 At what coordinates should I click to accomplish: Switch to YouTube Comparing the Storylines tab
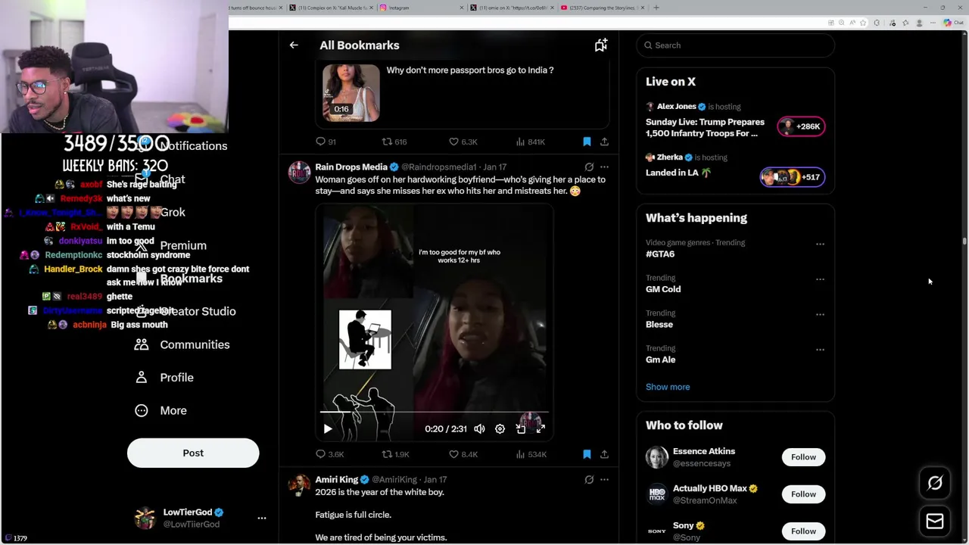click(603, 8)
